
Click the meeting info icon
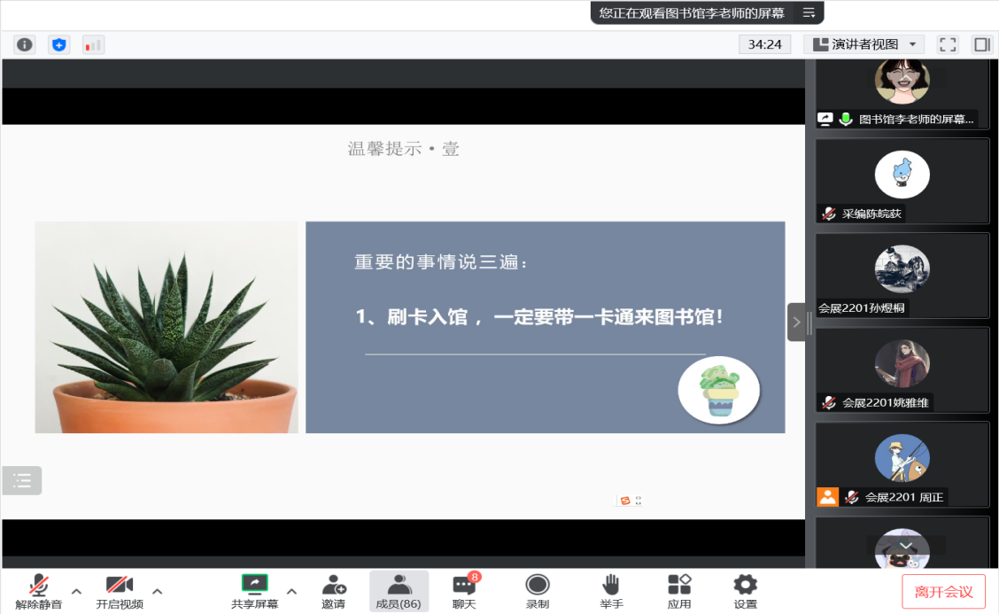point(25,44)
